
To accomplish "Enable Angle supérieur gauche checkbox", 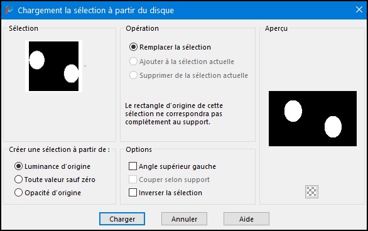I will 133,166.
